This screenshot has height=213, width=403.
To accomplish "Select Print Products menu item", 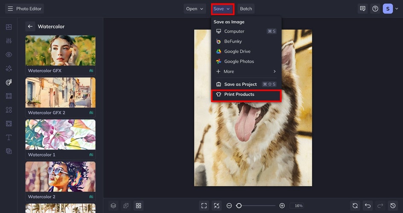I will 246,94.
